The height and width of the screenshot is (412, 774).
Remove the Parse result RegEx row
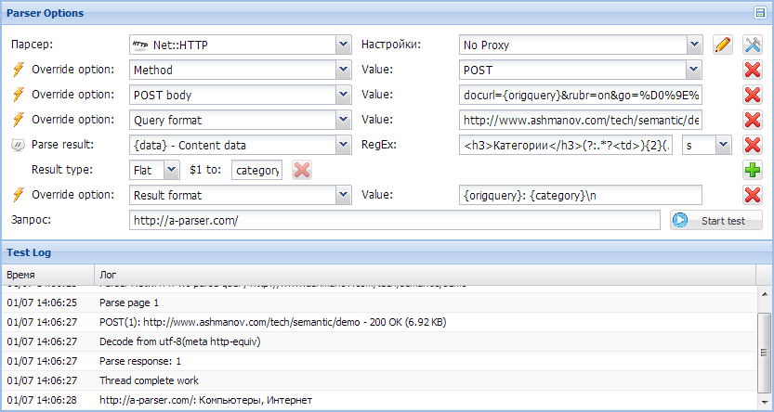click(x=753, y=145)
